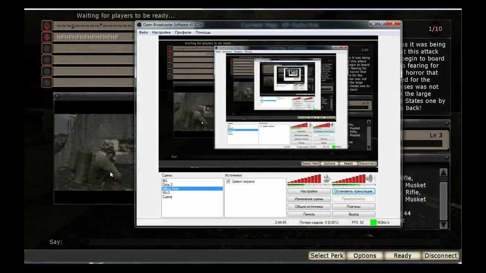This screenshot has height=273, width=486.
Task: Mute the microphone icon in OBS
Action: [x=327, y=178]
